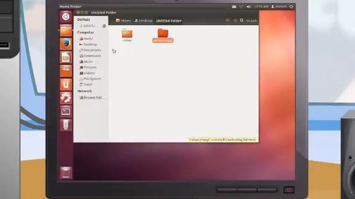Click the Files launcher icon in the dock
This screenshot has width=355, height=199.
click(x=66, y=30)
